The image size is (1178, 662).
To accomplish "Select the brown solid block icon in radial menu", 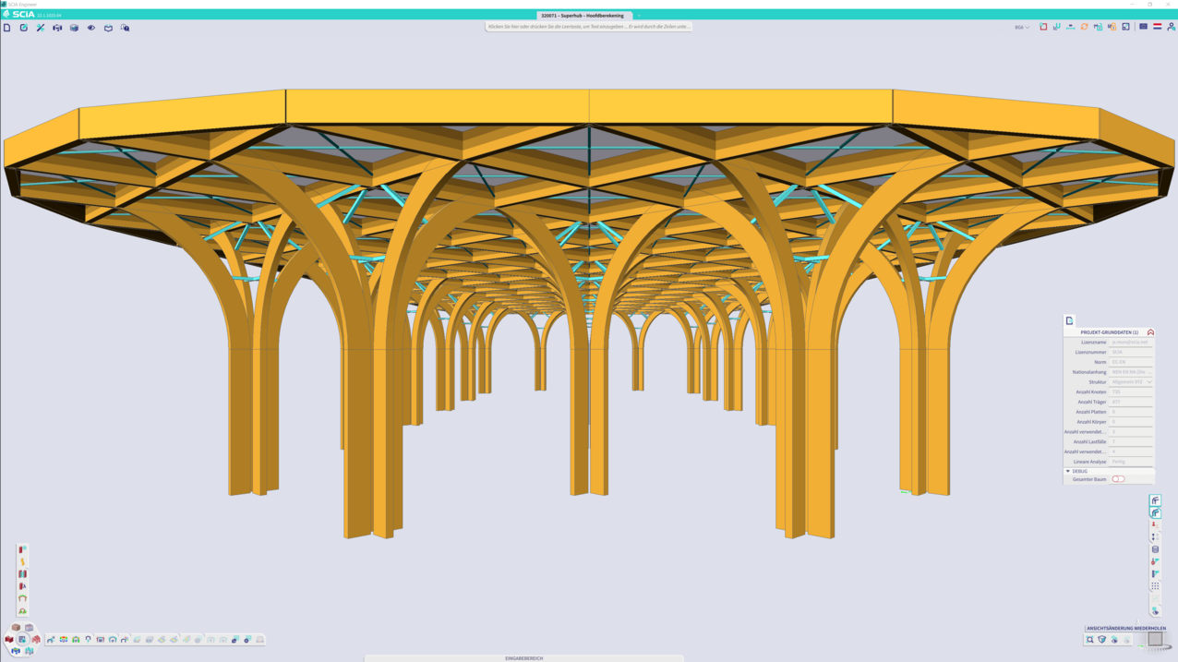I will tap(16, 628).
